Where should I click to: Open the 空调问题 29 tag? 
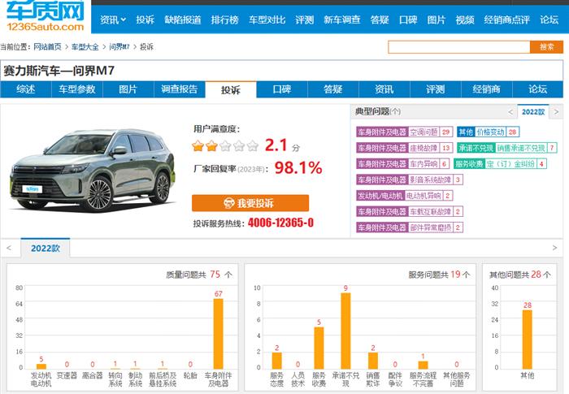coord(404,132)
